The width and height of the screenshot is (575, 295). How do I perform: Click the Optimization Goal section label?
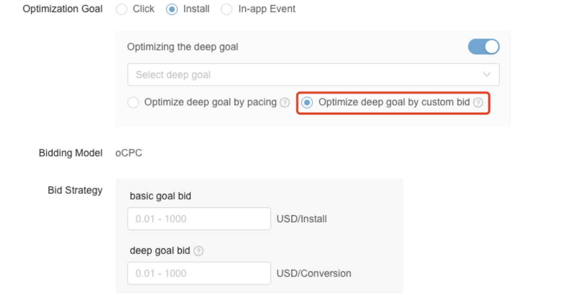tap(62, 9)
